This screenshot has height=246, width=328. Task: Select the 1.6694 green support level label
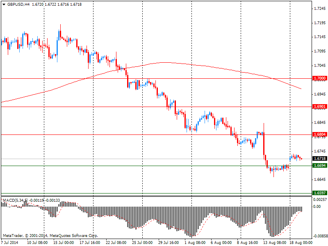tap(320, 166)
